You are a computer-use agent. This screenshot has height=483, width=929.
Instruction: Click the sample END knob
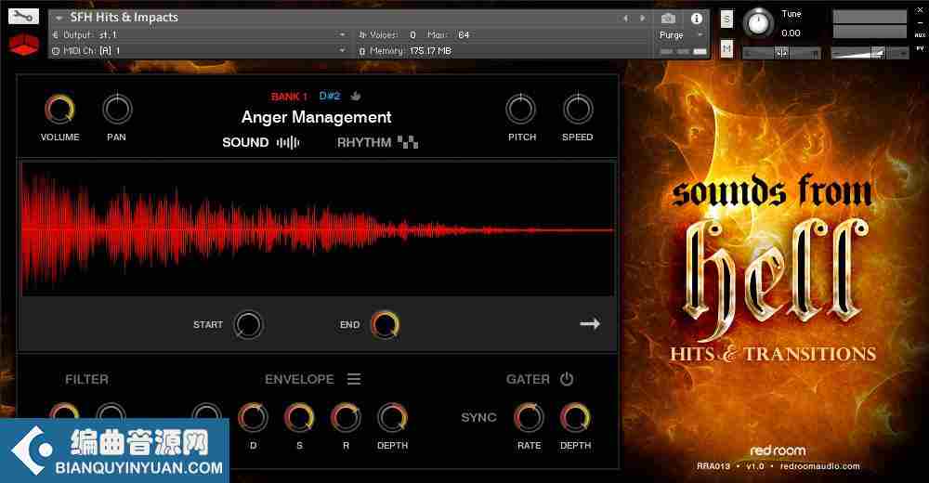coord(386,324)
